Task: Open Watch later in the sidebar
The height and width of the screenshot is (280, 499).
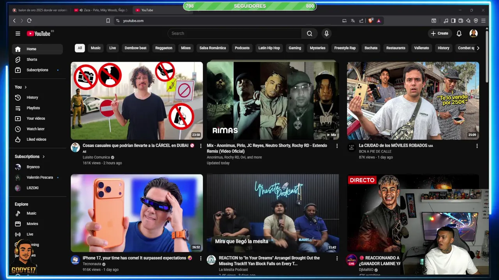Action: click(37, 129)
